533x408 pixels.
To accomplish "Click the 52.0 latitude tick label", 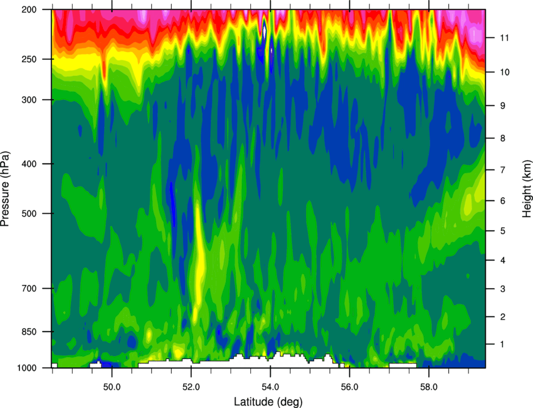I will coord(191,387).
